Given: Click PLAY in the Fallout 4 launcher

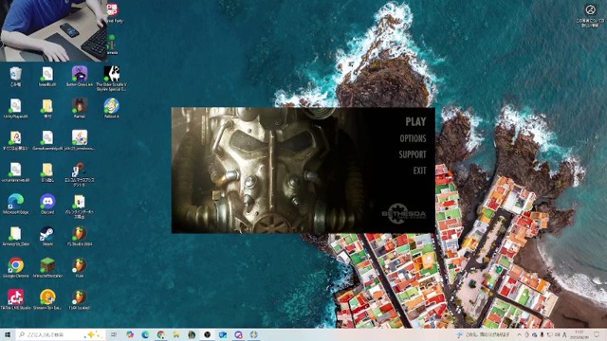Looking at the screenshot, I should coord(415,122).
